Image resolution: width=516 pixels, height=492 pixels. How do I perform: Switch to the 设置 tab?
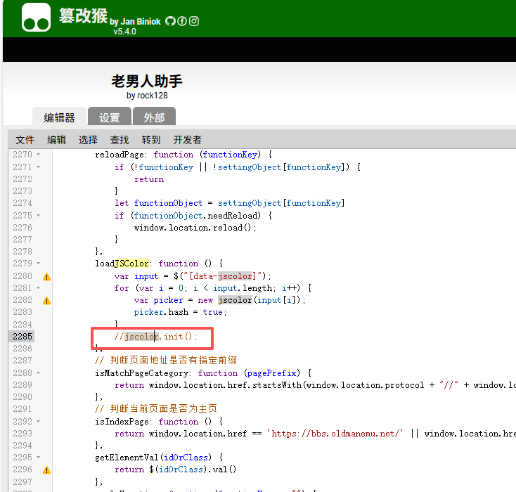click(x=110, y=117)
